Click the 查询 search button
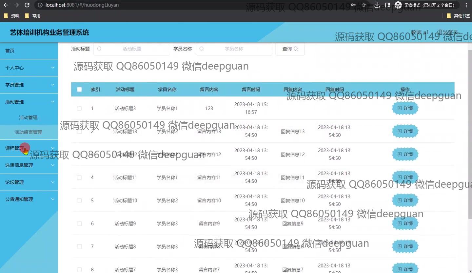The width and height of the screenshot is (472, 273). (x=290, y=49)
